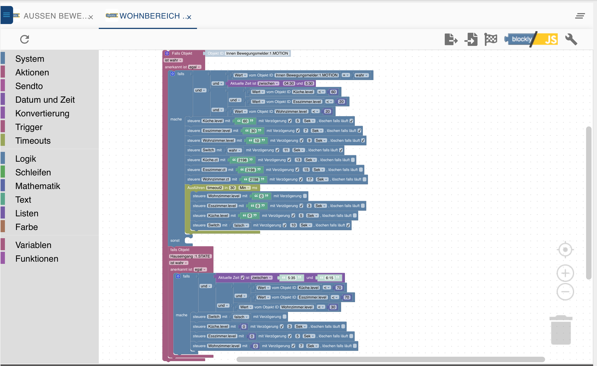Uncheck 'mit Verzögerung' on Küche.level 60 block
This screenshot has width=597, height=366.
point(290,121)
